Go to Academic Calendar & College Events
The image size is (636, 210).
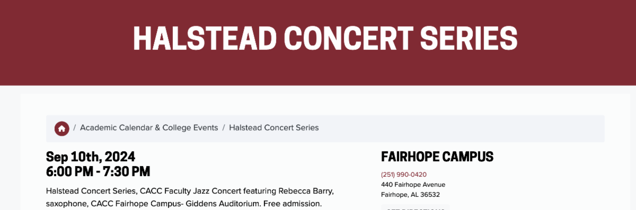coord(149,128)
